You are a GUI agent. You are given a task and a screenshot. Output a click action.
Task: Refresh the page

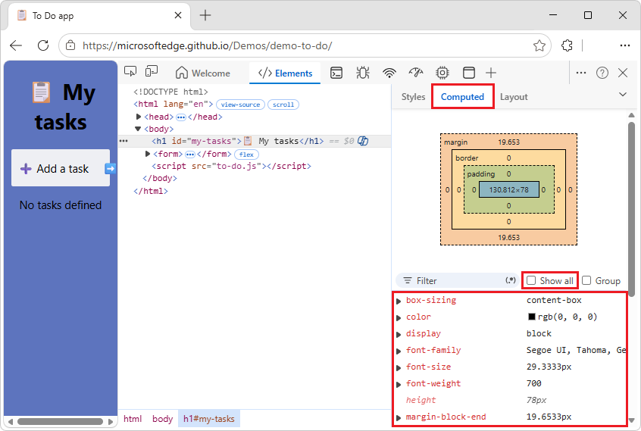tap(43, 45)
